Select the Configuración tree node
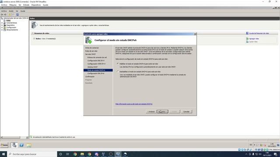 click(11, 27)
